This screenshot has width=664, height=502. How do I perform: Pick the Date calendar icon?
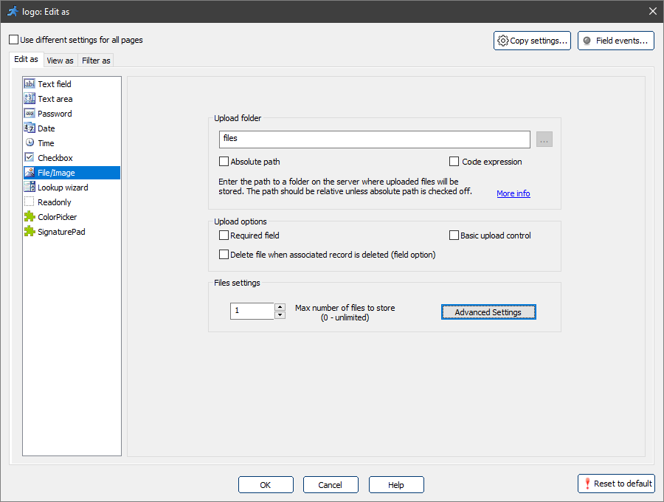click(x=30, y=128)
